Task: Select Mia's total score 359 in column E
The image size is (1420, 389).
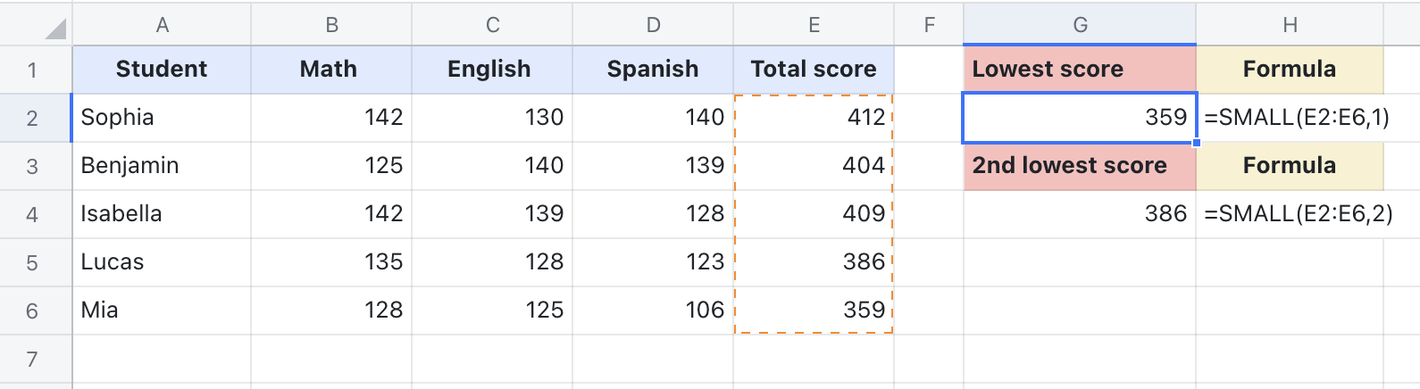Action: (814, 310)
